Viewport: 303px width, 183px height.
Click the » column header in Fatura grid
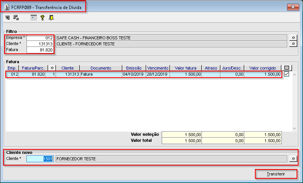52,68
